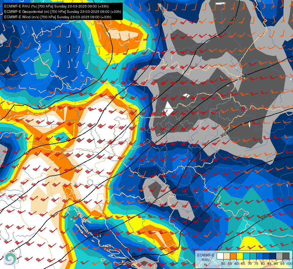Select the light grey 90–95% legend swatch
The height and width of the screenshot is (269, 293).
279,256
